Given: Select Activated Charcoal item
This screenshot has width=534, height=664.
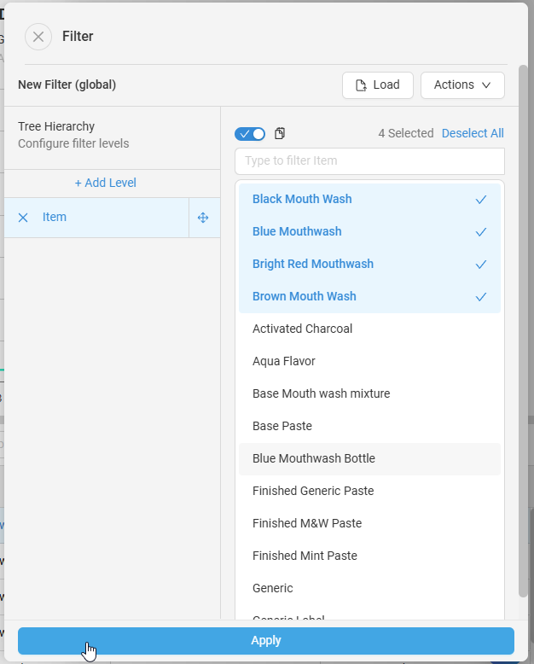Looking at the screenshot, I should [303, 329].
